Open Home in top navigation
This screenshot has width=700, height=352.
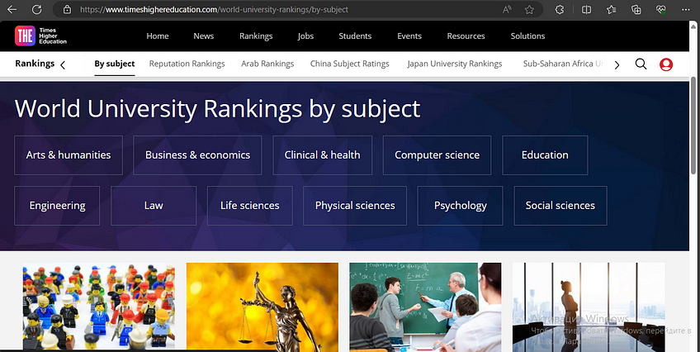pos(158,36)
